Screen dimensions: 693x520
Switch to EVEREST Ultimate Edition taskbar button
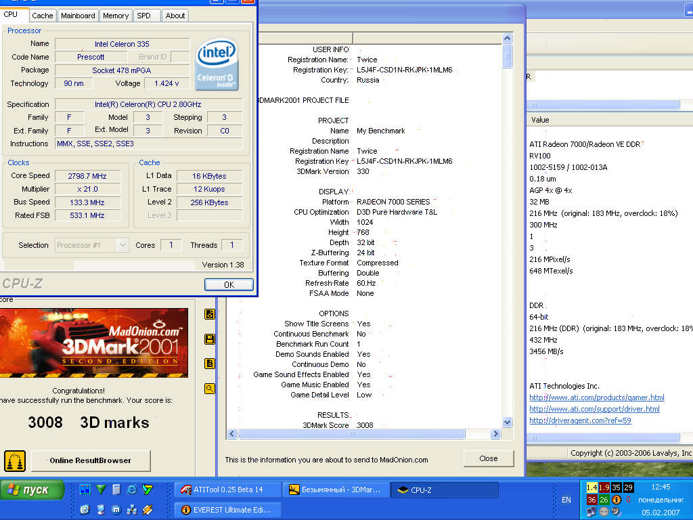click(229, 510)
